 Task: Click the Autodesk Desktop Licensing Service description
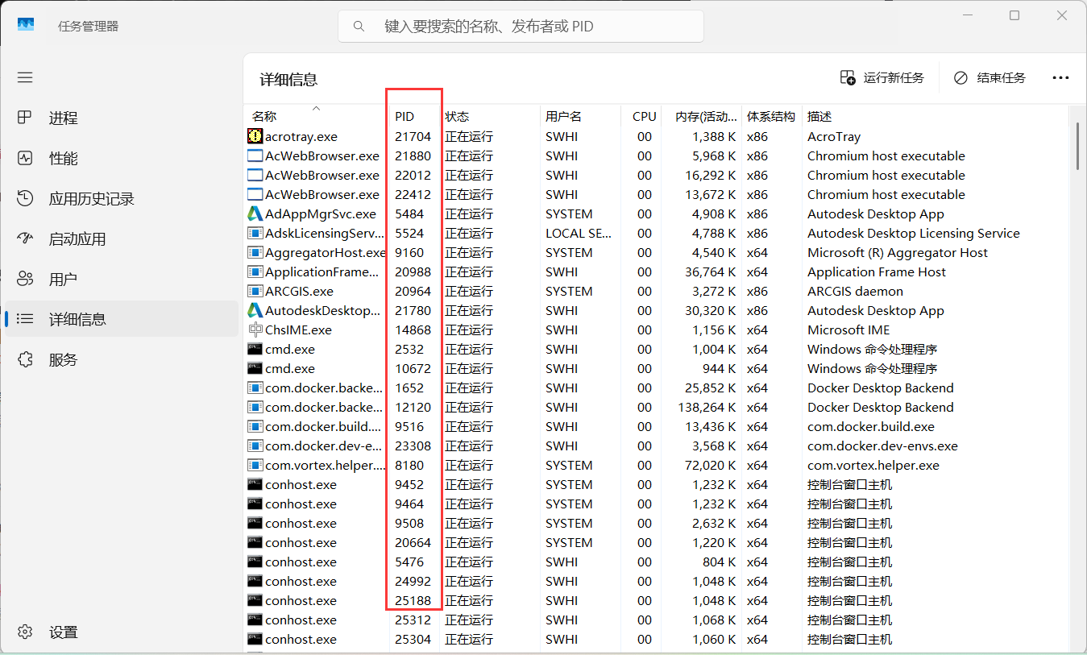(914, 233)
